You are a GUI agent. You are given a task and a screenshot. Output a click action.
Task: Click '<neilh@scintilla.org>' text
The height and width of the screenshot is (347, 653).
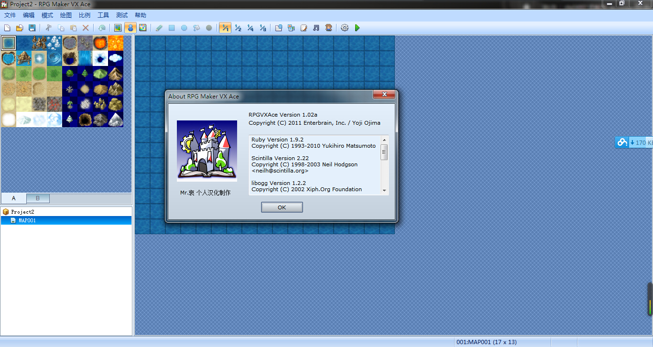click(x=280, y=171)
